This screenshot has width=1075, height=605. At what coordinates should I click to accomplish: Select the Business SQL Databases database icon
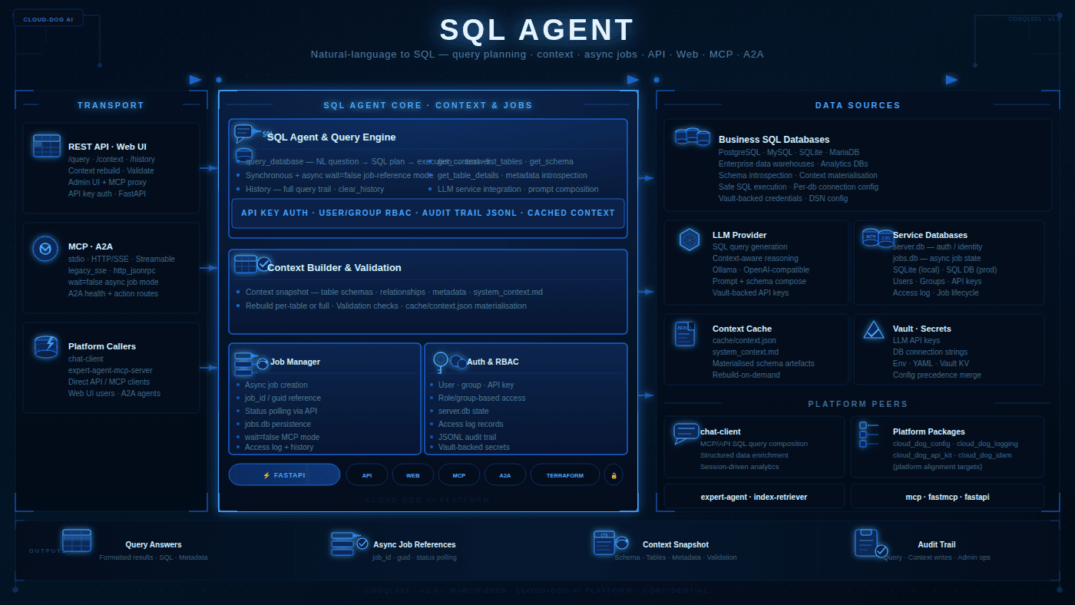(x=692, y=136)
